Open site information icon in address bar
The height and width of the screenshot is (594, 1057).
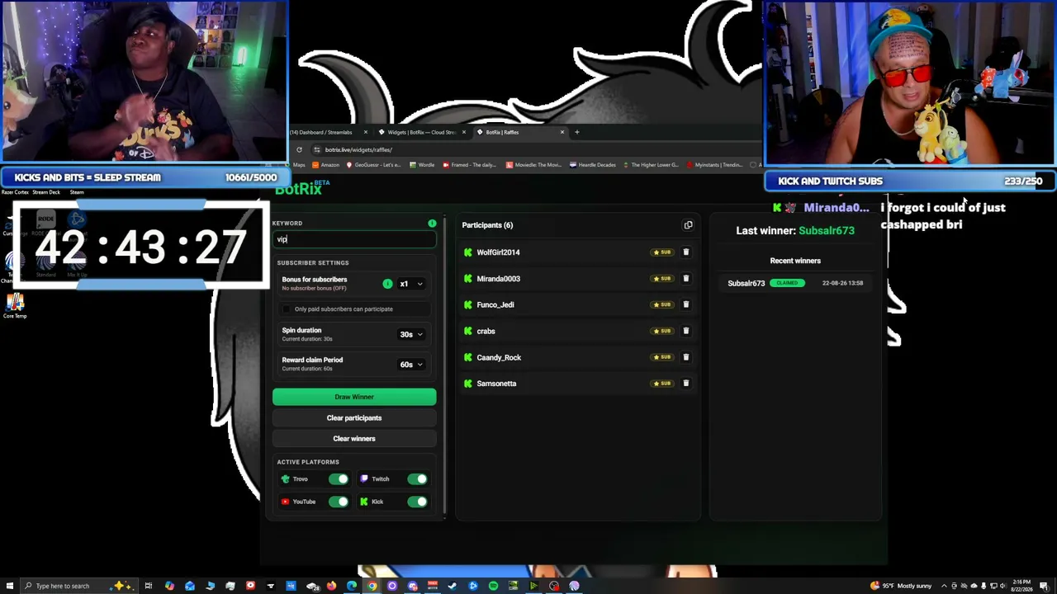316,150
